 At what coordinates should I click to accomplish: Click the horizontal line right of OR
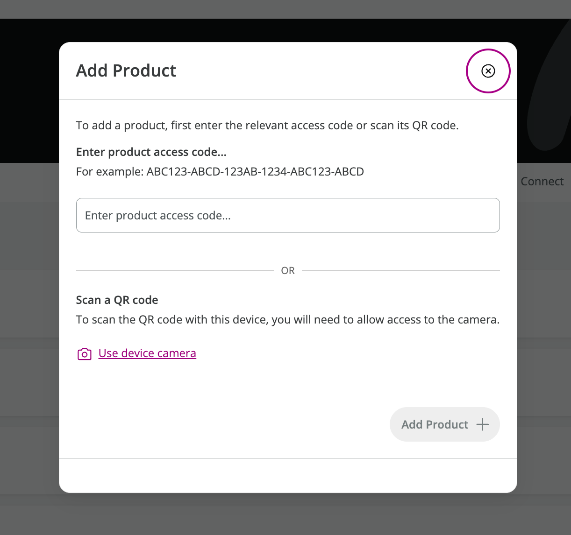pos(401,270)
